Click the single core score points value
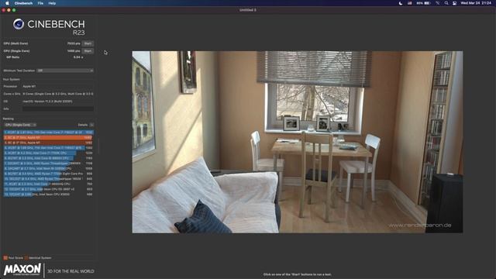 click(74, 51)
